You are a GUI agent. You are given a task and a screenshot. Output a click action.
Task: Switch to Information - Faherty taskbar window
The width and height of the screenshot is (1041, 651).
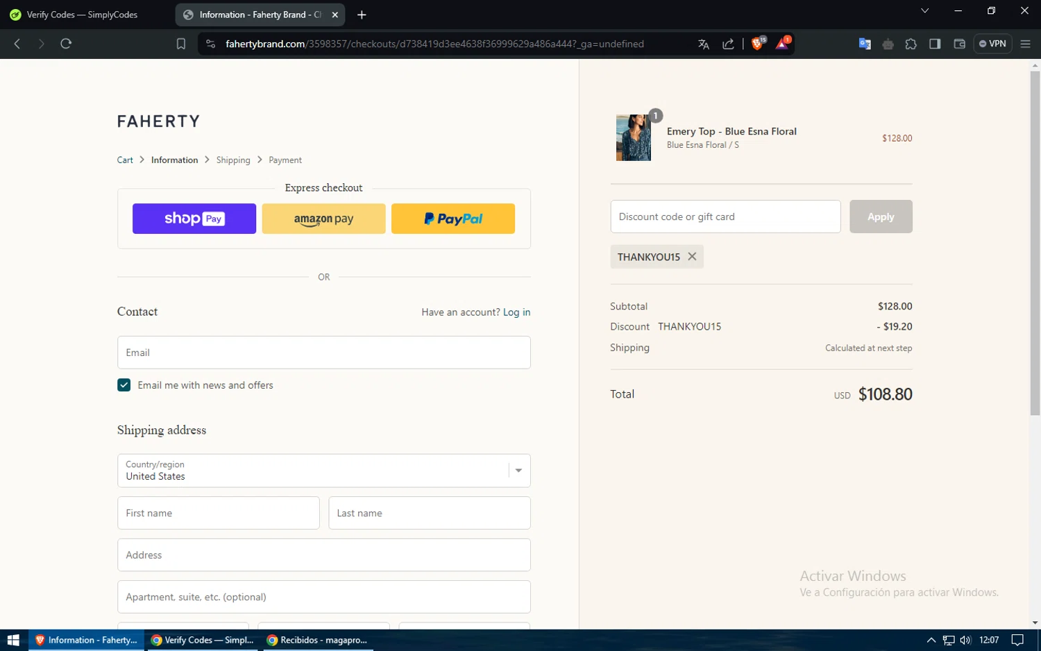(86, 640)
